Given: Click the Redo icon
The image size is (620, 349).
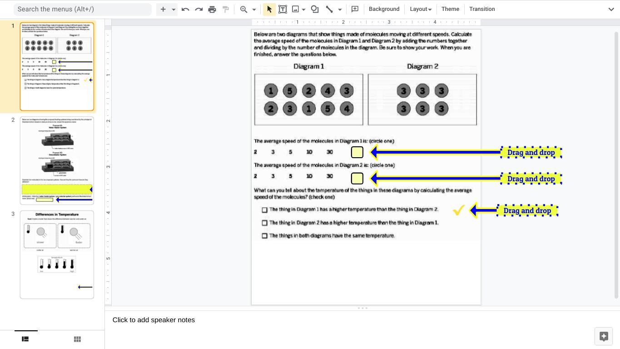Looking at the screenshot, I should click(x=198, y=9).
